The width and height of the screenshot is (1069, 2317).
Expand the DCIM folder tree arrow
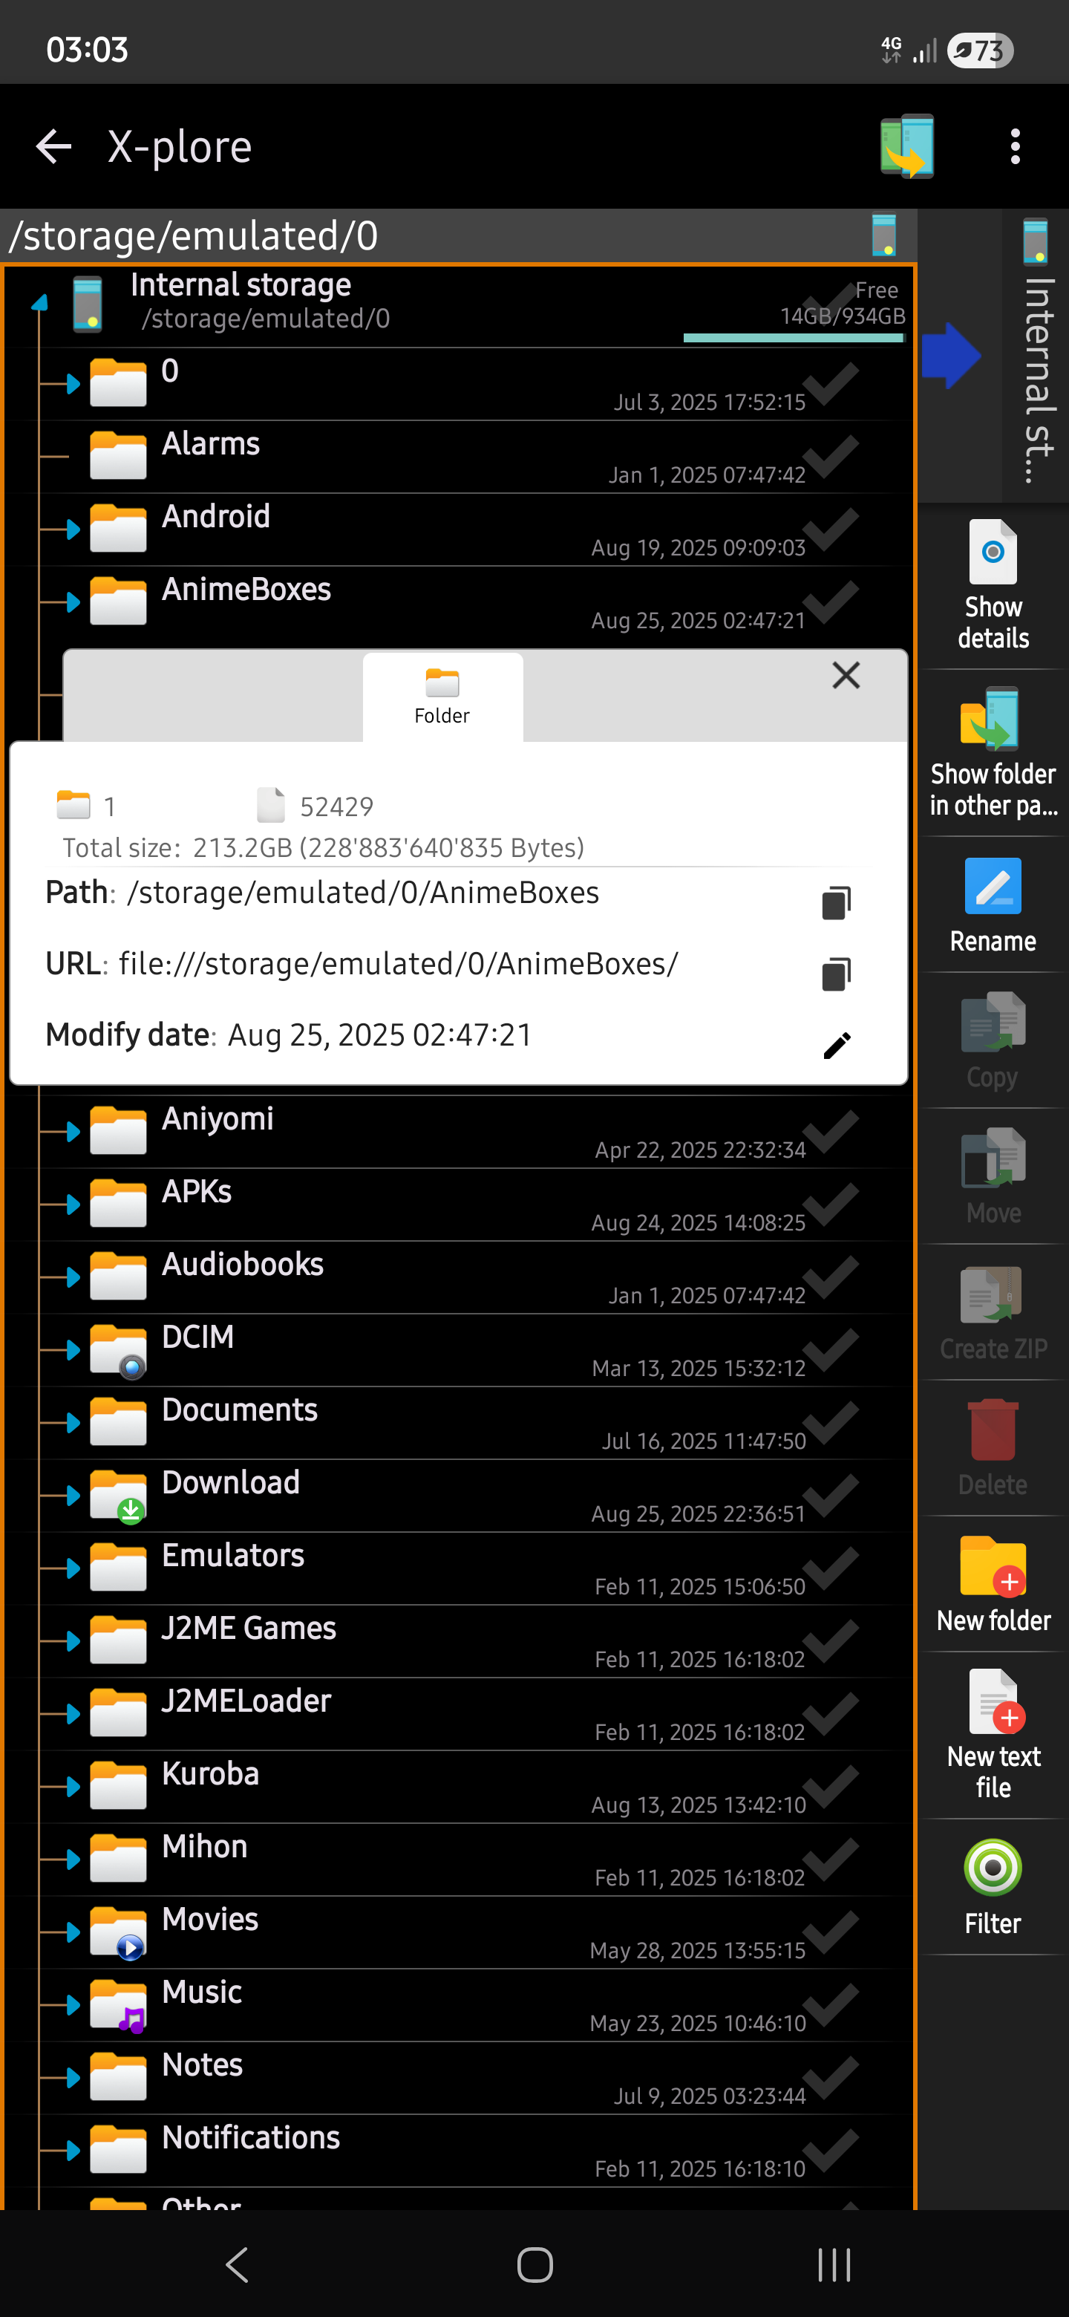click(x=72, y=1349)
